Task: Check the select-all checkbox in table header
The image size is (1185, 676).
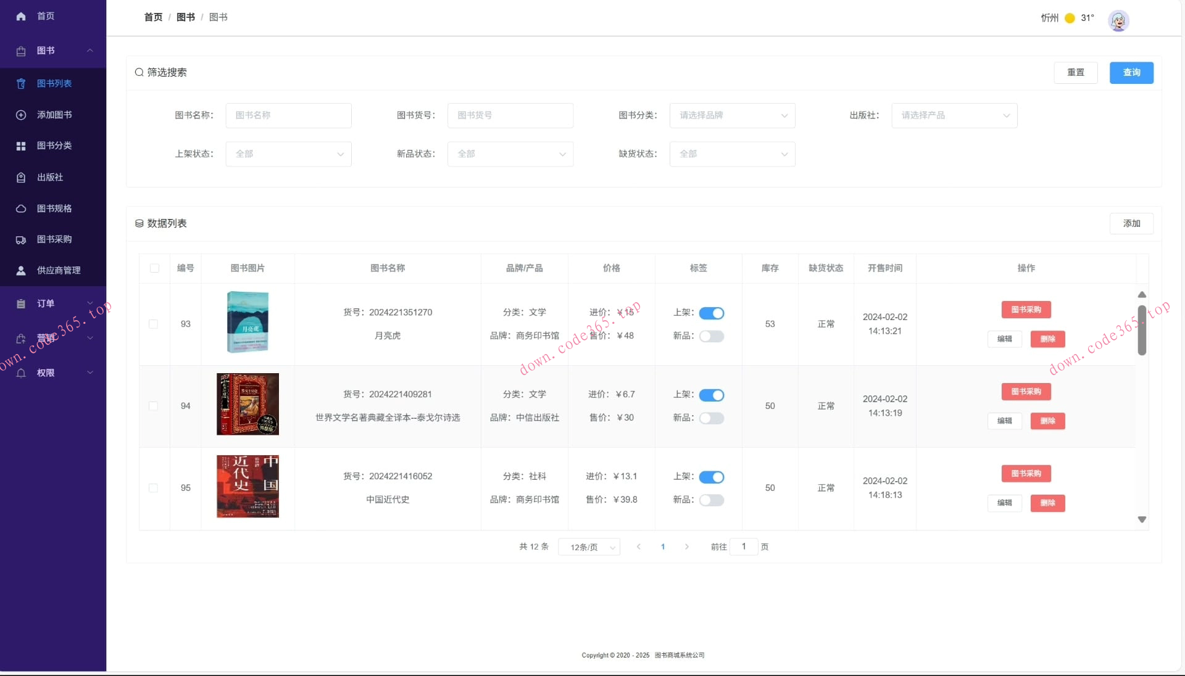Action: point(154,269)
